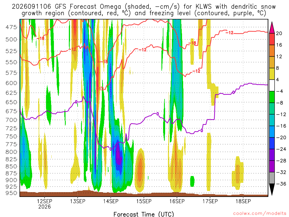Click the 950 pressure level label
This screenshot has width=289, height=217.
11,193
